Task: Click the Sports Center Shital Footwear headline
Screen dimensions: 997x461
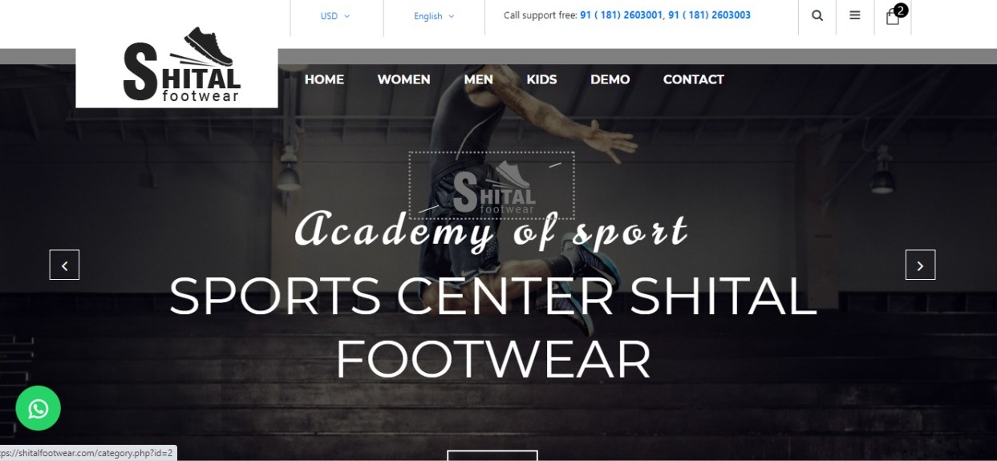Action: (492, 327)
